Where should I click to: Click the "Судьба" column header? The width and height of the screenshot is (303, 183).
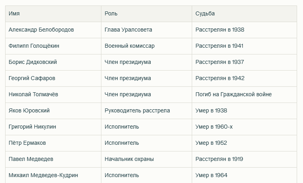click(205, 14)
